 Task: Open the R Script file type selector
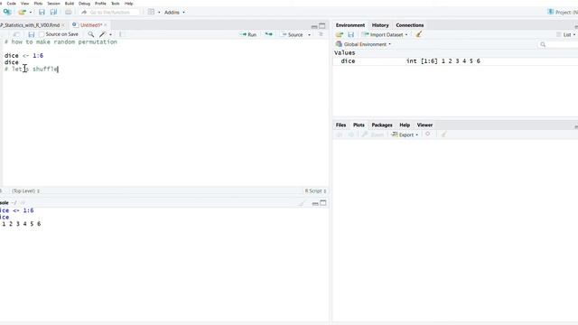[x=315, y=190]
